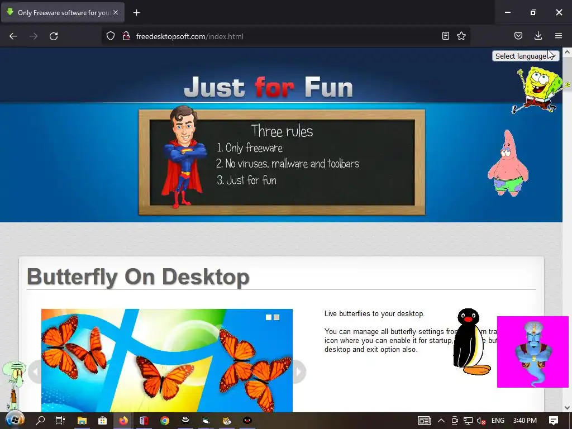The width and height of the screenshot is (572, 429).
Task: View site security lock info
Action: click(126, 36)
